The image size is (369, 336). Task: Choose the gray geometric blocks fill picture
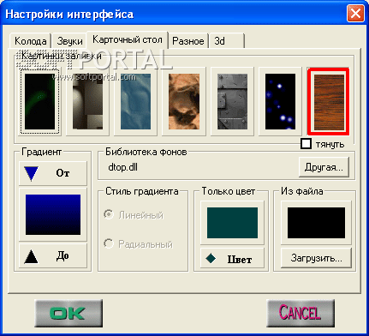87,101
